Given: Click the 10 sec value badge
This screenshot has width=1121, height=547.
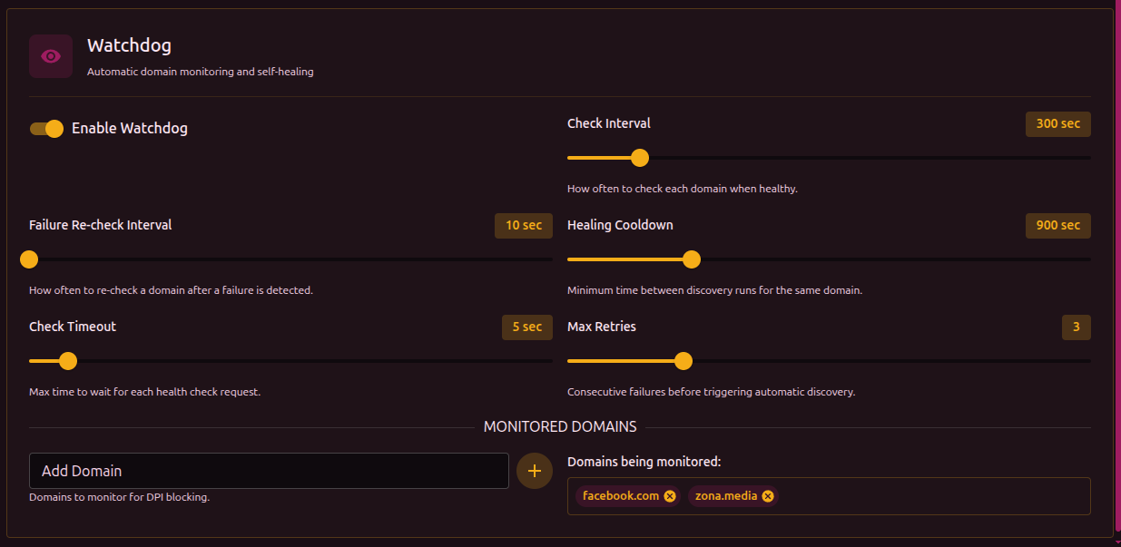Looking at the screenshot, I should (x=524, y=226).
